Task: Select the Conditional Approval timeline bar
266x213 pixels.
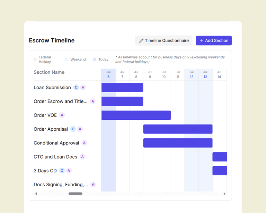Action: click(178, 143)
